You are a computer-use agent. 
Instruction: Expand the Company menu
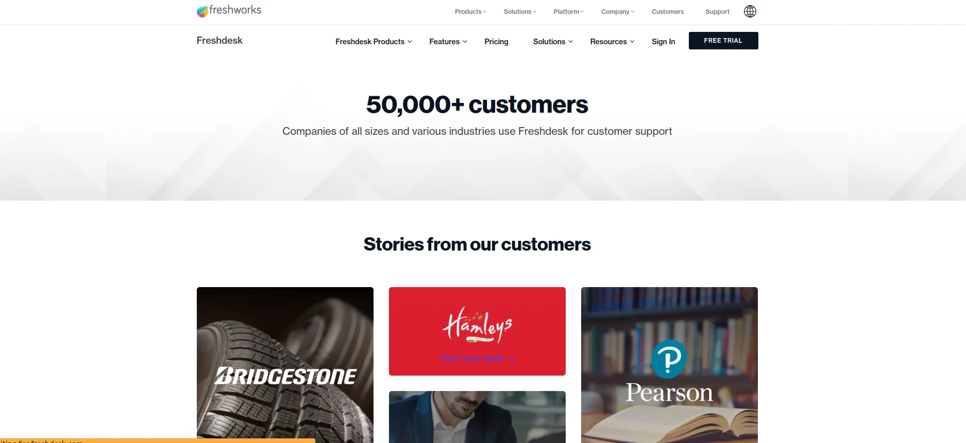click(617, 12)
